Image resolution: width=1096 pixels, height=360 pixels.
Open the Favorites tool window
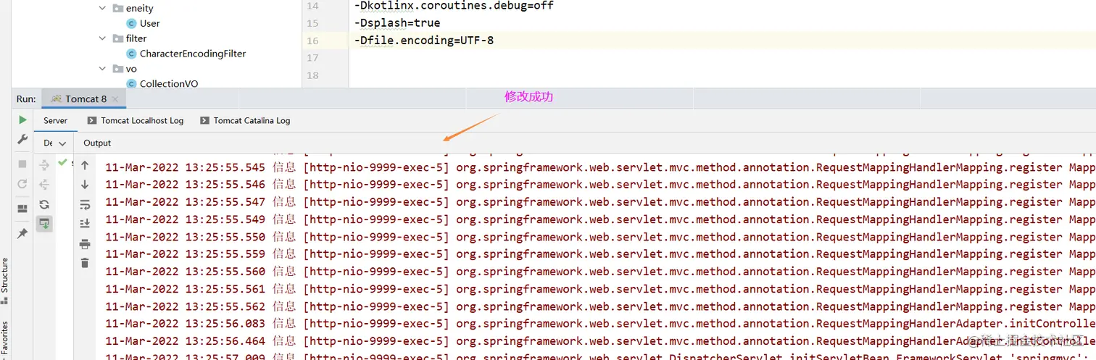click(5, 339)
